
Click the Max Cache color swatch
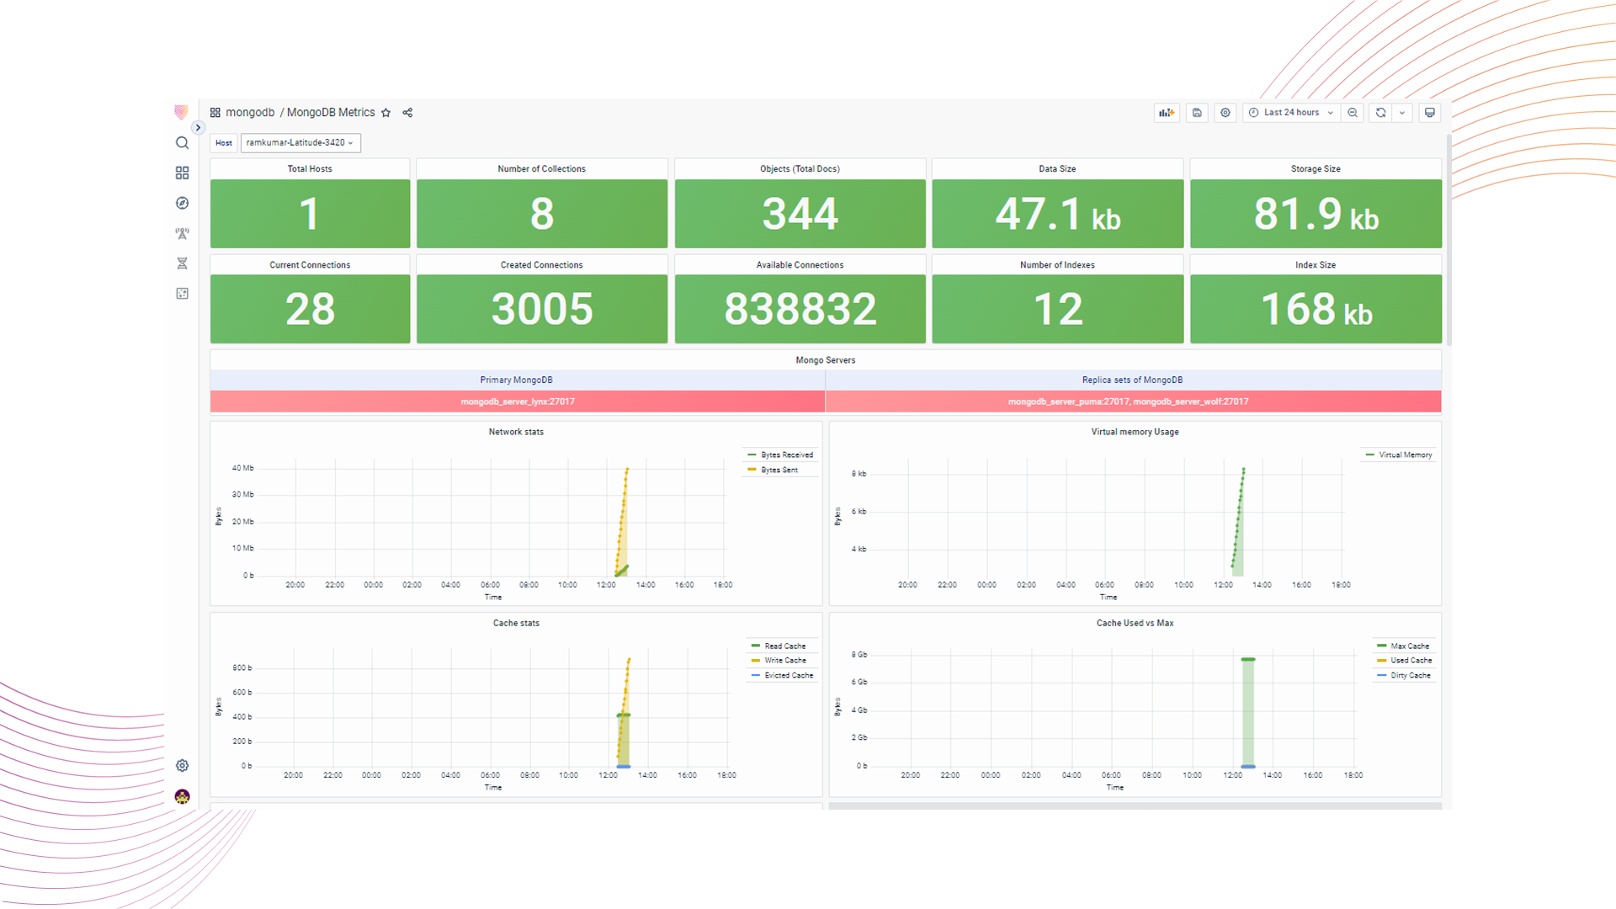point(1381,646)
